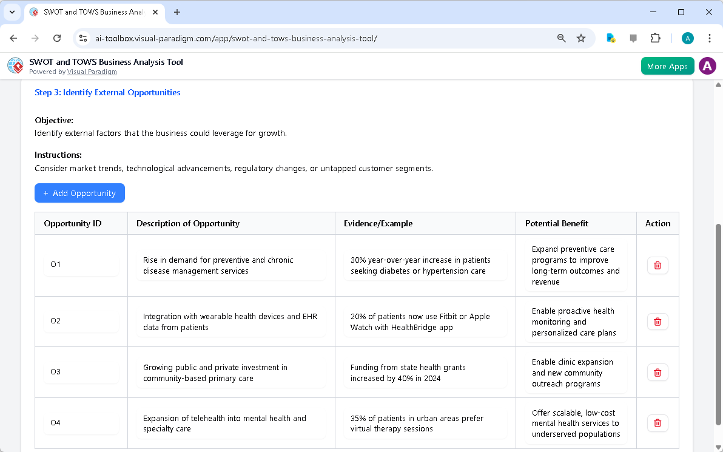This screenshot has height=452, width=723.
Task: Open the tab search chevron
Action: [13, 12]
